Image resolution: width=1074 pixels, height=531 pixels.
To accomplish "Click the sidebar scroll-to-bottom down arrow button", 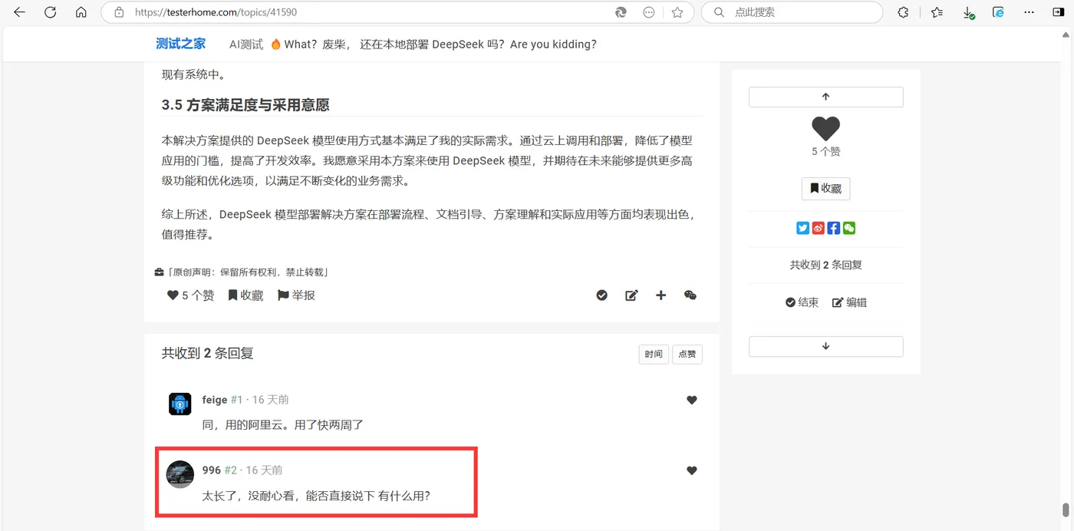I will pyautogui.click(x=826, y=346).
